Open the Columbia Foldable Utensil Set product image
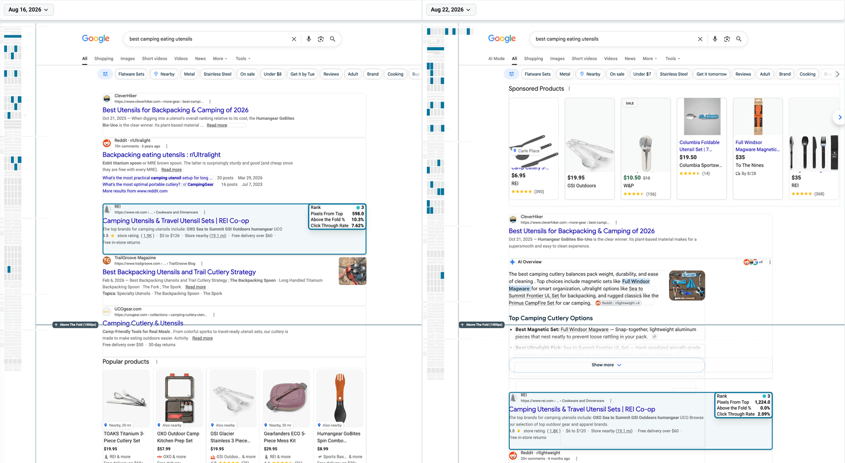This screenshot has width=845, height=463. point(702,117)
